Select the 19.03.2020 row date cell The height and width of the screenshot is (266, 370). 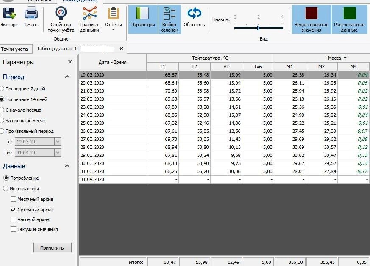[x=113, y=75]
